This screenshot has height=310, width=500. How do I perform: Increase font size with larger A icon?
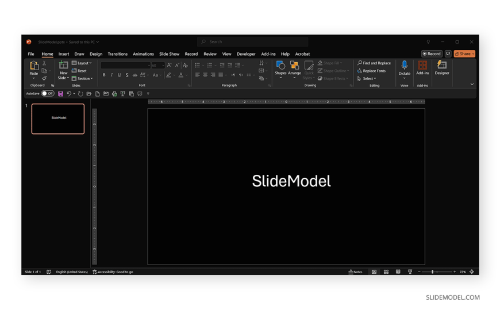click(x=170, y=65)
